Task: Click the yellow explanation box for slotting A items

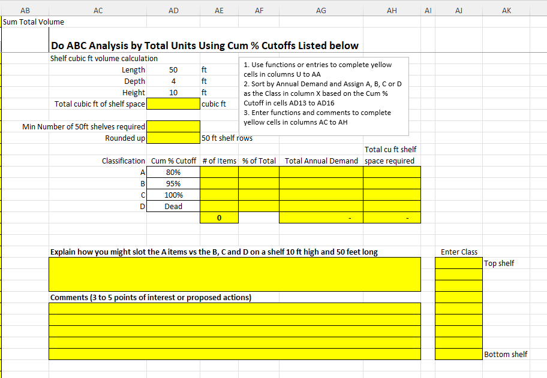Action: [234, 274]
